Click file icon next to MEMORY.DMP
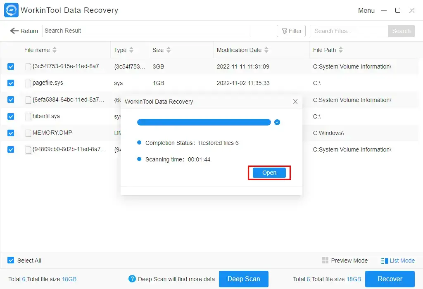This screenshot has width=423, height=289. pos(28,133)
